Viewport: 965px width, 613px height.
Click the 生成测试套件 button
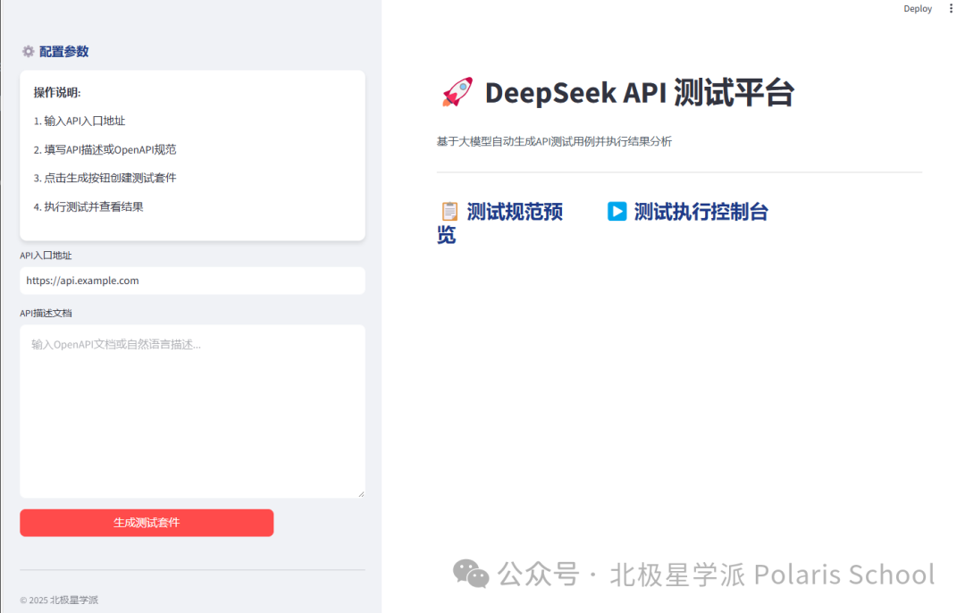tap(147, 523)
